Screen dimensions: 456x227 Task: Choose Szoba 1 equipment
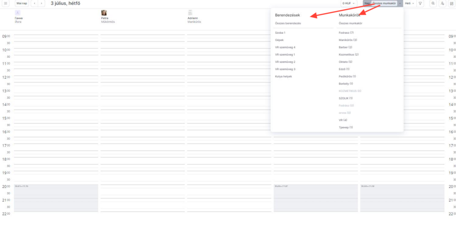pyautogui.click(x=280, y=33)
